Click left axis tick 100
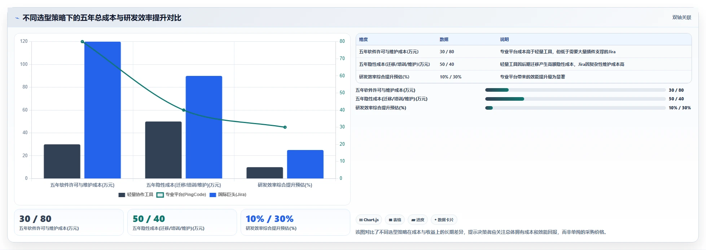The width and height of the screenshot is (706, 250). click(24, 64)
